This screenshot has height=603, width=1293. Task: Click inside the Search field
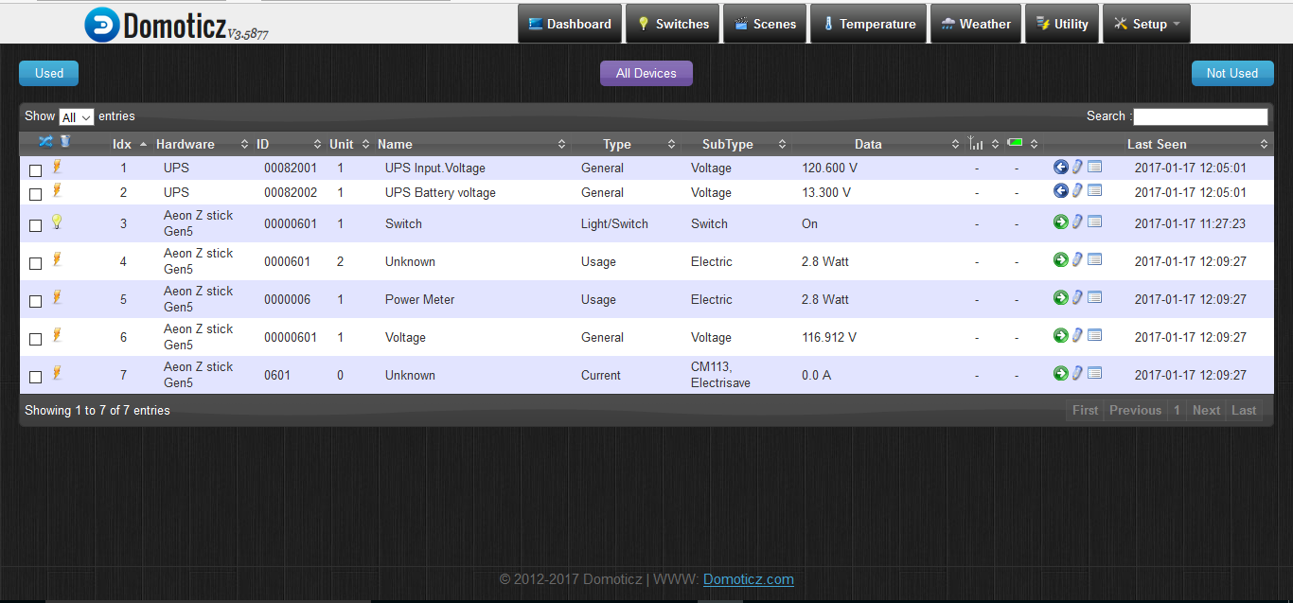point(1200,116)
